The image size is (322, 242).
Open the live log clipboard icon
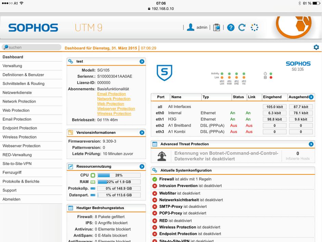[x=217, y=27]
